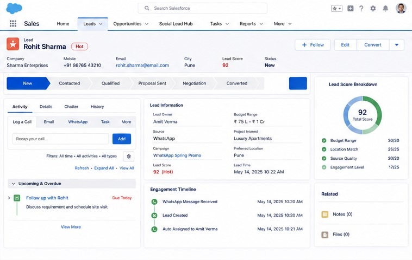Open the Setup gear icon
412x260 pixels.
point(373,8)
